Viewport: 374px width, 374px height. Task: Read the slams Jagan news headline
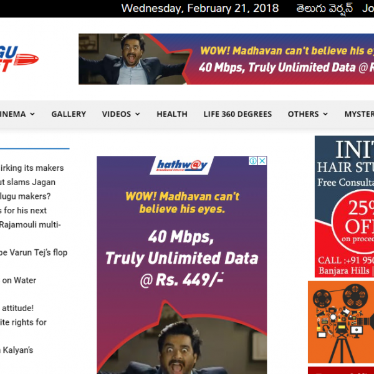click(x=27, y=182)
